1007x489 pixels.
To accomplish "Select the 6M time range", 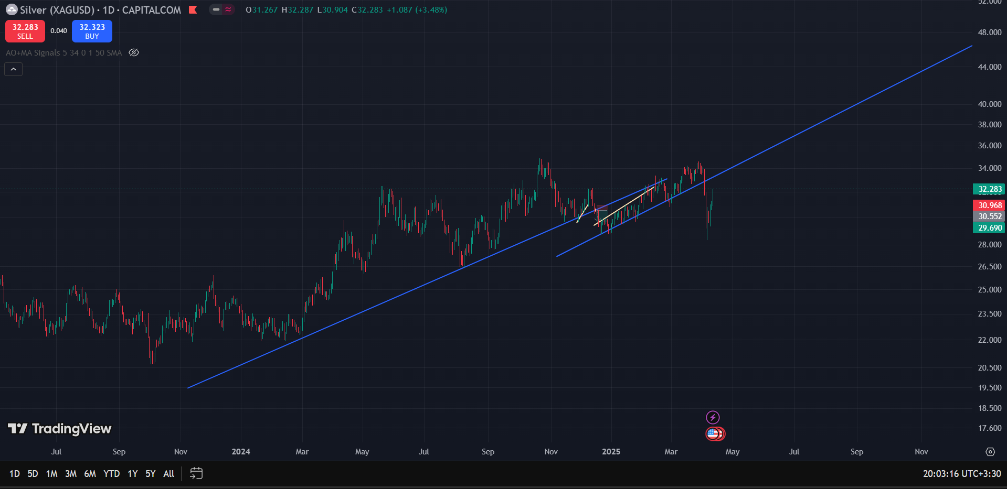I will (90, 474).
